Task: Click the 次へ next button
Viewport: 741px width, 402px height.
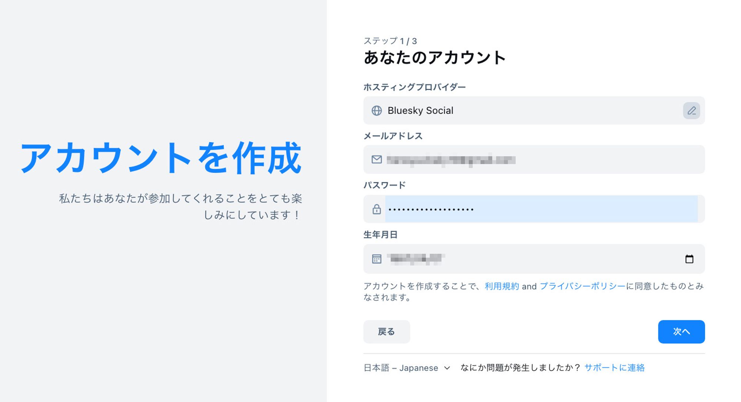Action: click(x=681, y=332)
